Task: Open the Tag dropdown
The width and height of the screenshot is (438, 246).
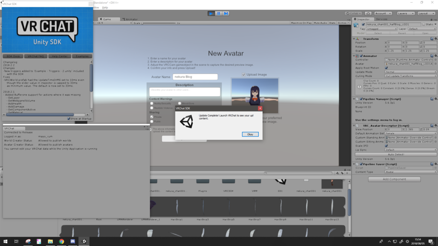Action: pos(382,29)
